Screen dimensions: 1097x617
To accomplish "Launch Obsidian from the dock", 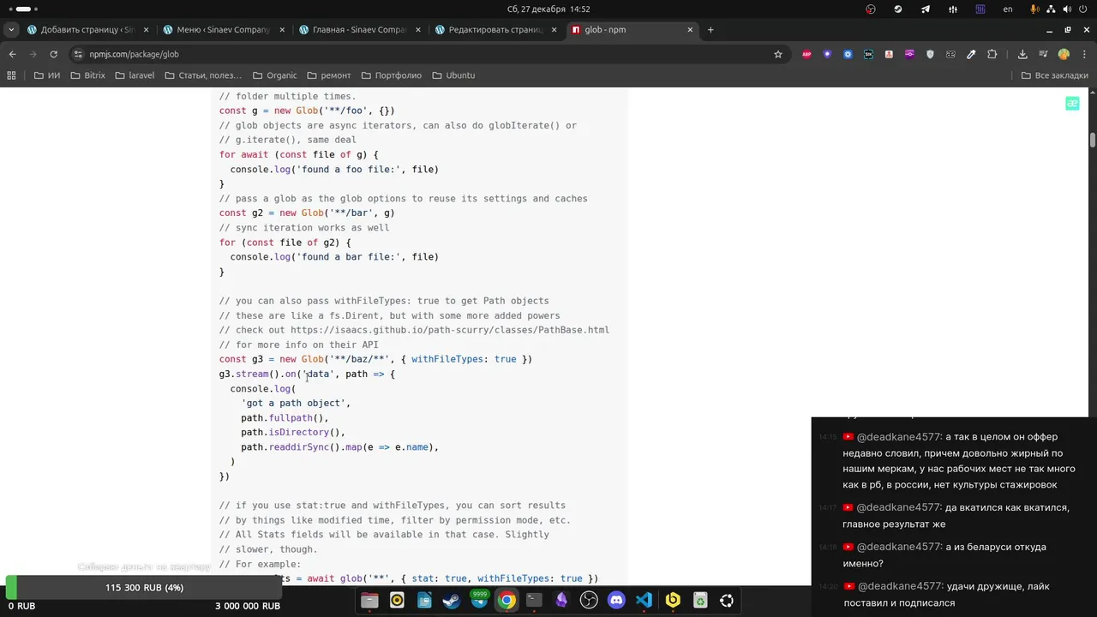I will click(x=561, y=601).
